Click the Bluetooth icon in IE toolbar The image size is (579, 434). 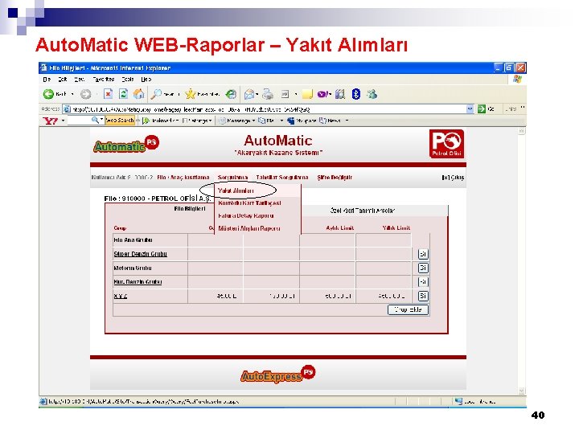click(355, 94)
